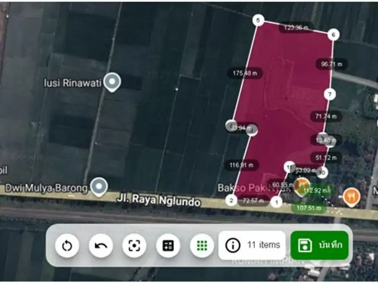Click the Jl. Raya Nglundo road label

click(158, 200)
